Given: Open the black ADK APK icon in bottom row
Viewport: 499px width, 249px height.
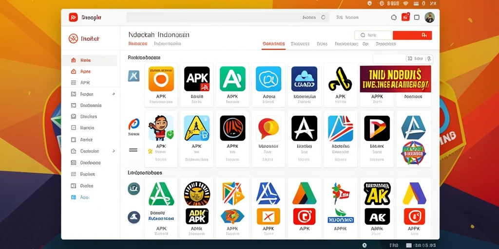Looking at the screenshot, I should point(197,216).
